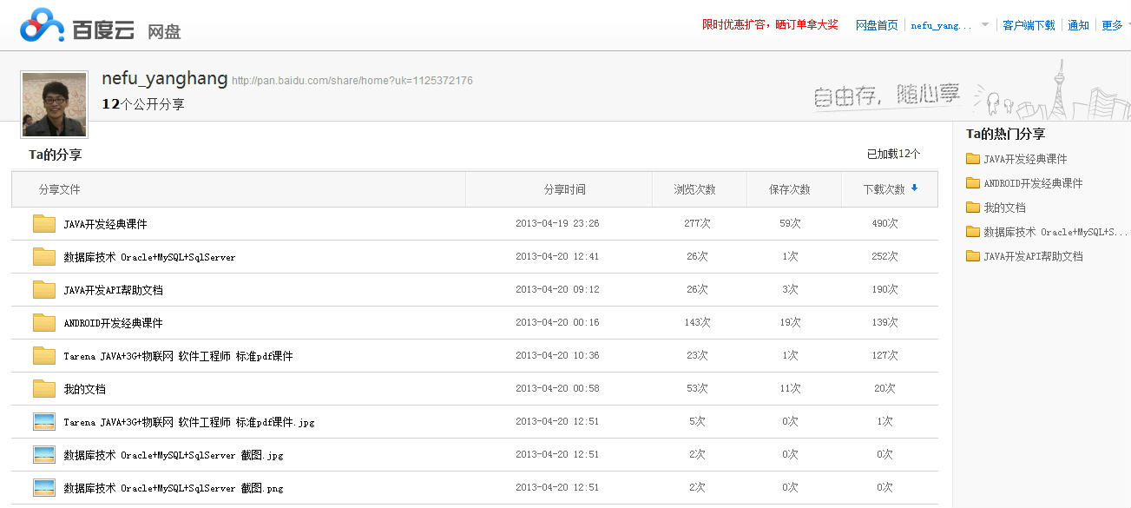Click sidebar link ANDROID开发经典课件
This screenshot has height=508, width=1131.
click(x=1033, y=183)
